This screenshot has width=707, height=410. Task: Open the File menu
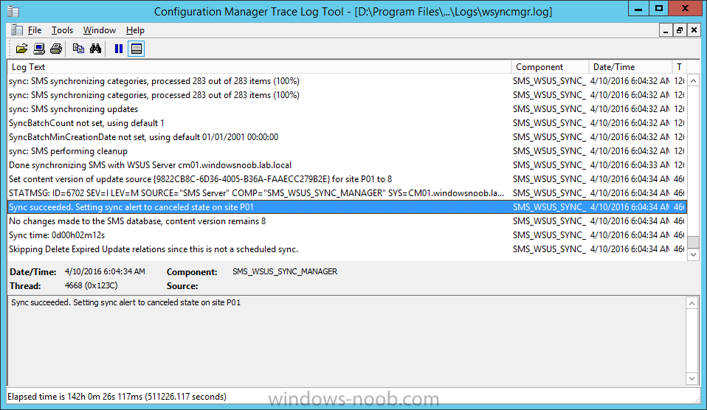point(34,30)
